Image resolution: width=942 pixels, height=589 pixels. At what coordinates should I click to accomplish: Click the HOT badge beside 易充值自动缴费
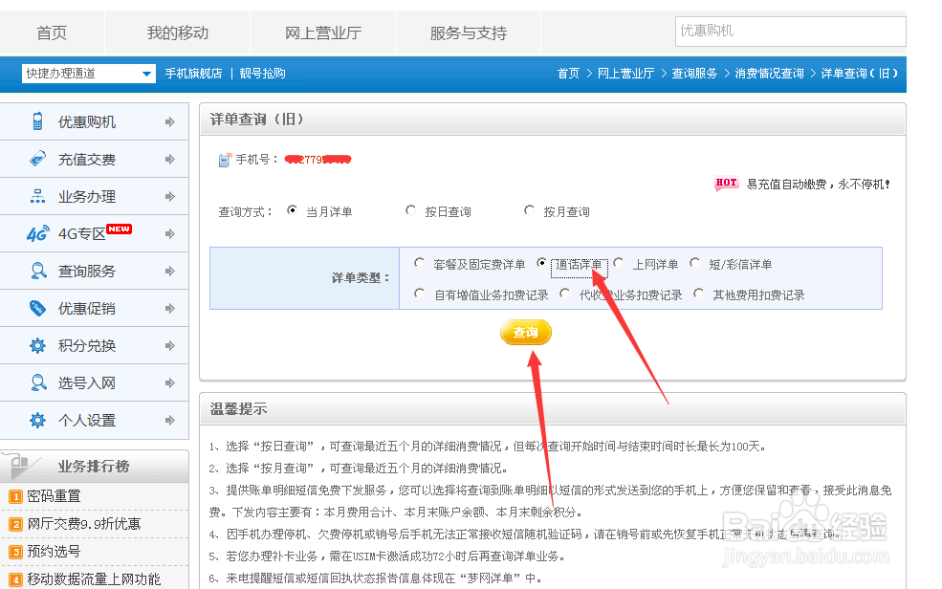[726, 183]
